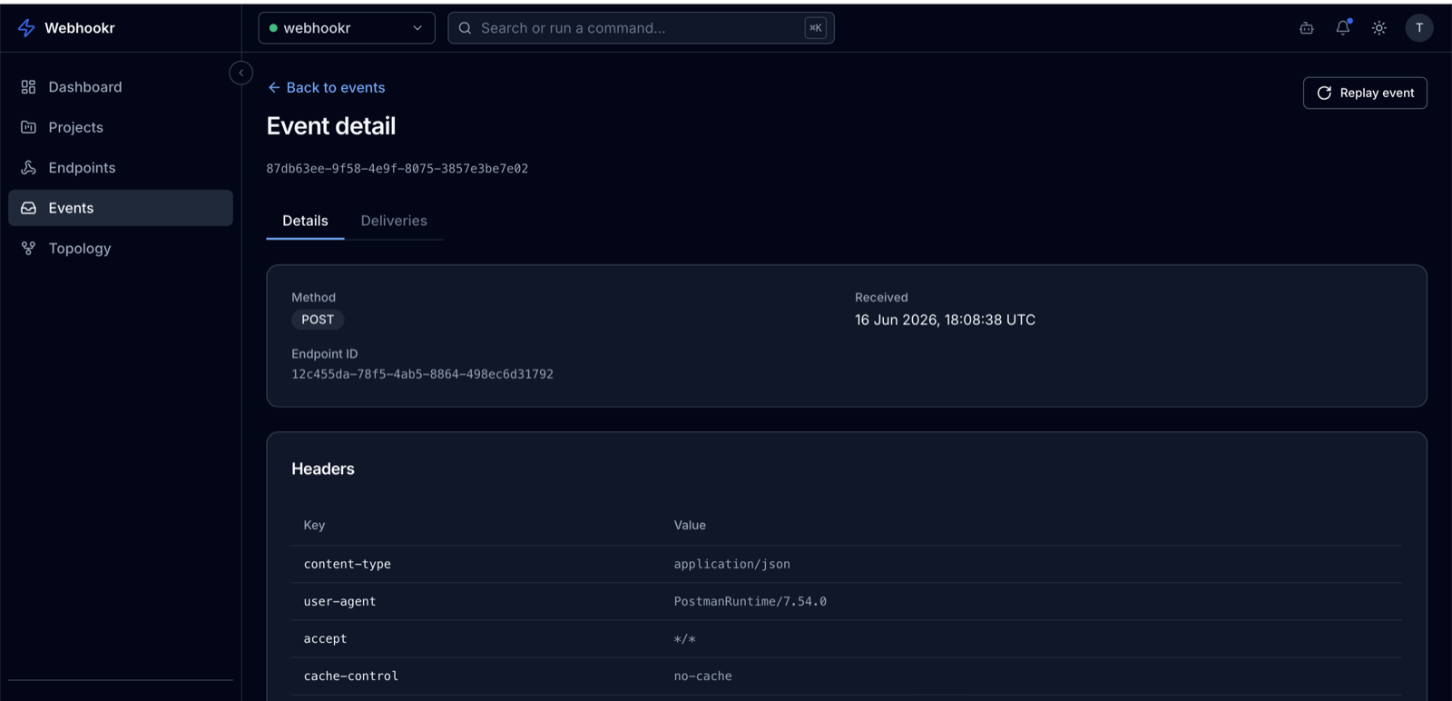Click the Webhookr lightning bolt logo
Screen dimensions: 1452x701
click(26, 28)
